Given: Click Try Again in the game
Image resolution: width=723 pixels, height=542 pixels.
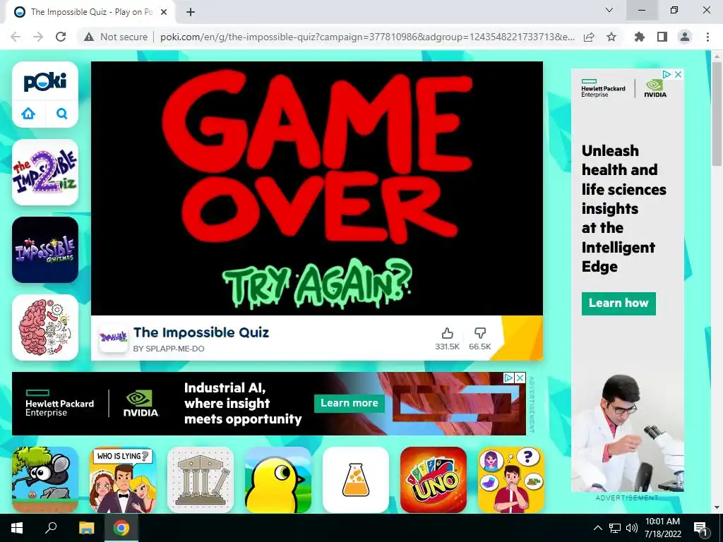Looking at the screenshot, I should point(317,285).
